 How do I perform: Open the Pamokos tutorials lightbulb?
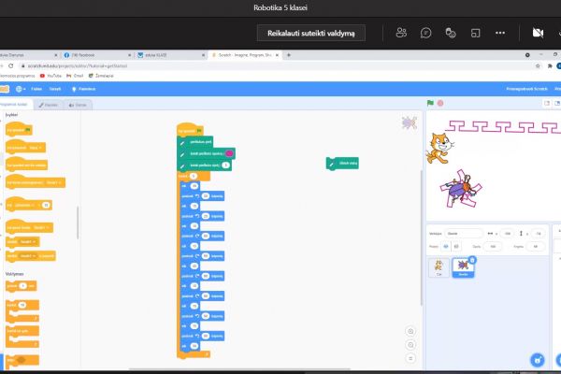83,89
